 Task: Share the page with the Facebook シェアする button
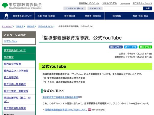[x=116, y=47]
